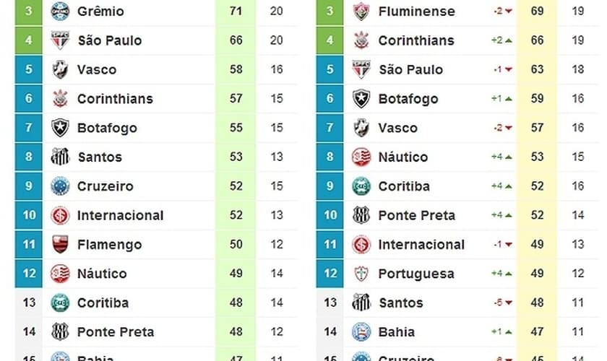This screenshot has width=607, height=361.
Task: Click the Fluminense club crest
Action: coord(361,12)
